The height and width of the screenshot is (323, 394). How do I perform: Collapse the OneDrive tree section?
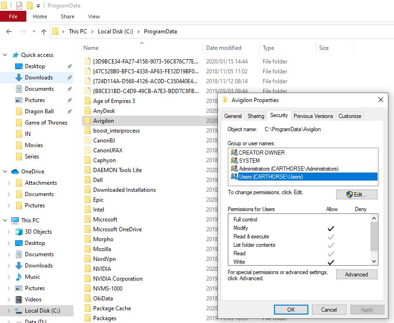5,172
